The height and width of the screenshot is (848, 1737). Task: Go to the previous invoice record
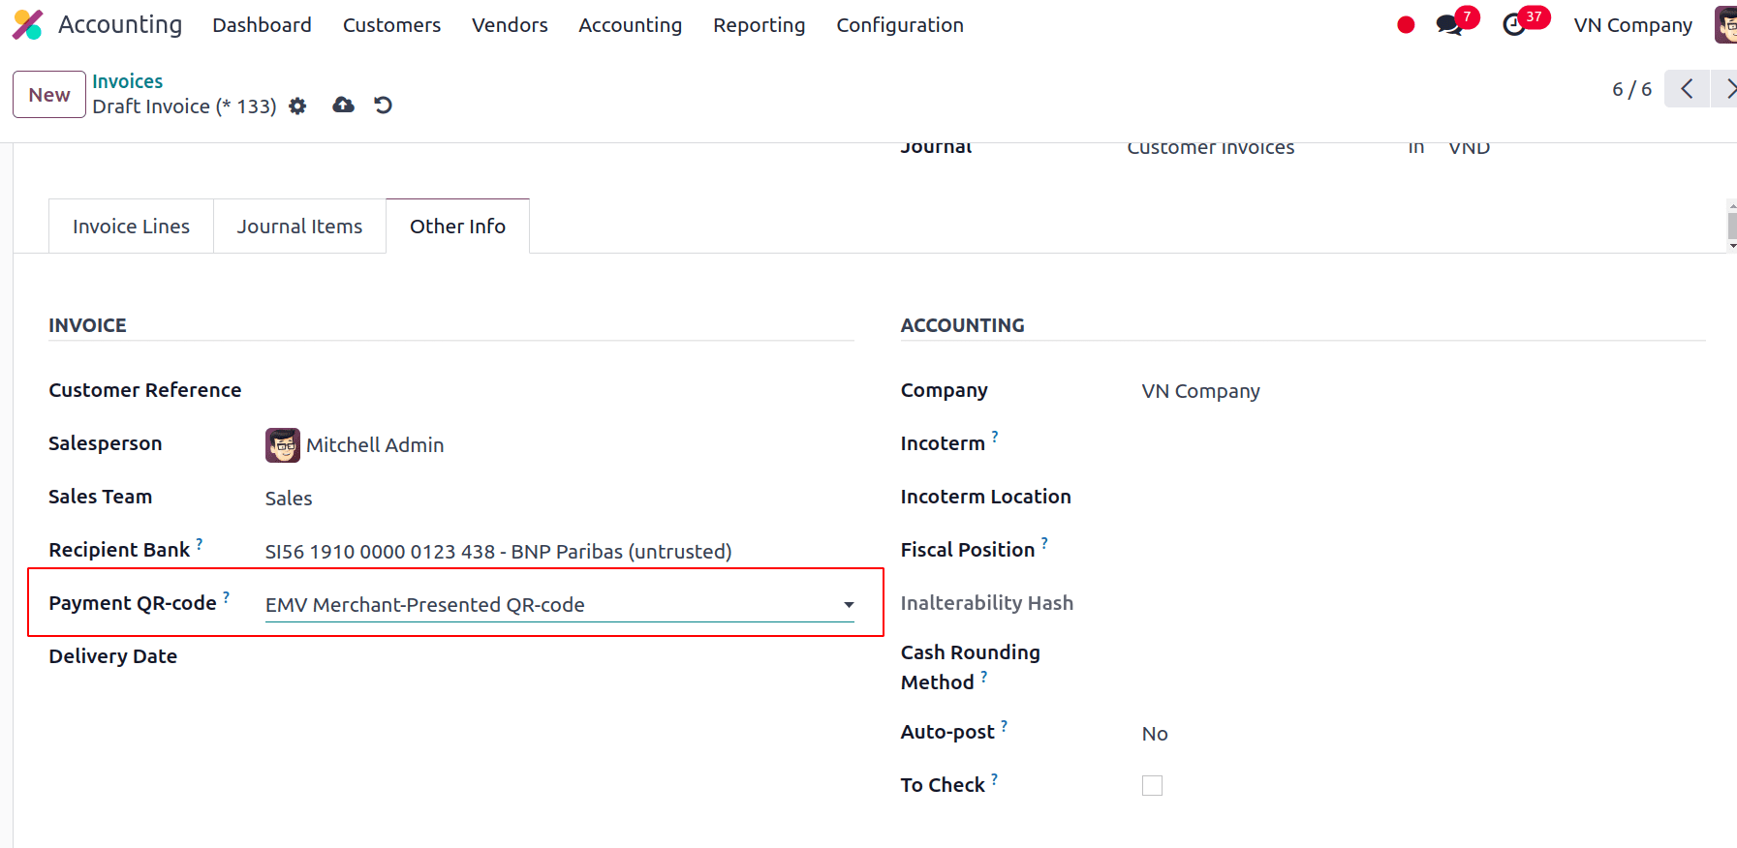1687,89
